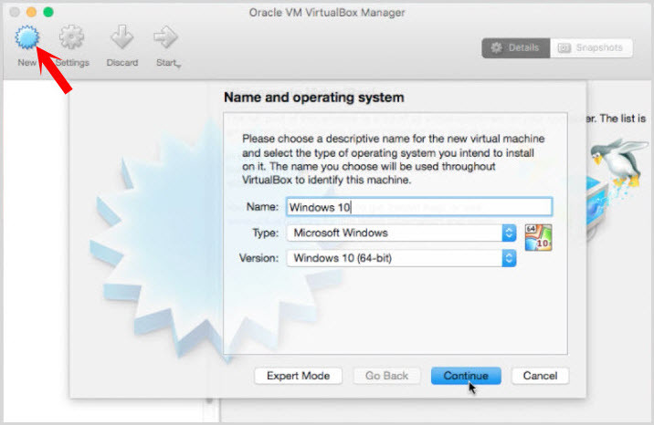Switch to the Details tab

(x=516, y=47)
